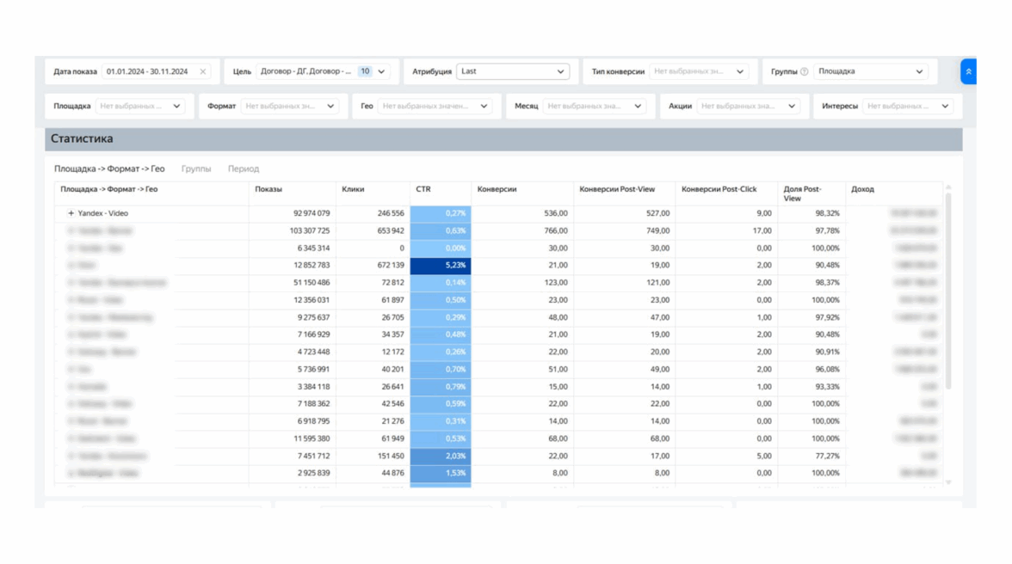The width and height of the screenshot is (1012, 564).
Task: Switch to the Группы tab
Action: click(196, 169)
